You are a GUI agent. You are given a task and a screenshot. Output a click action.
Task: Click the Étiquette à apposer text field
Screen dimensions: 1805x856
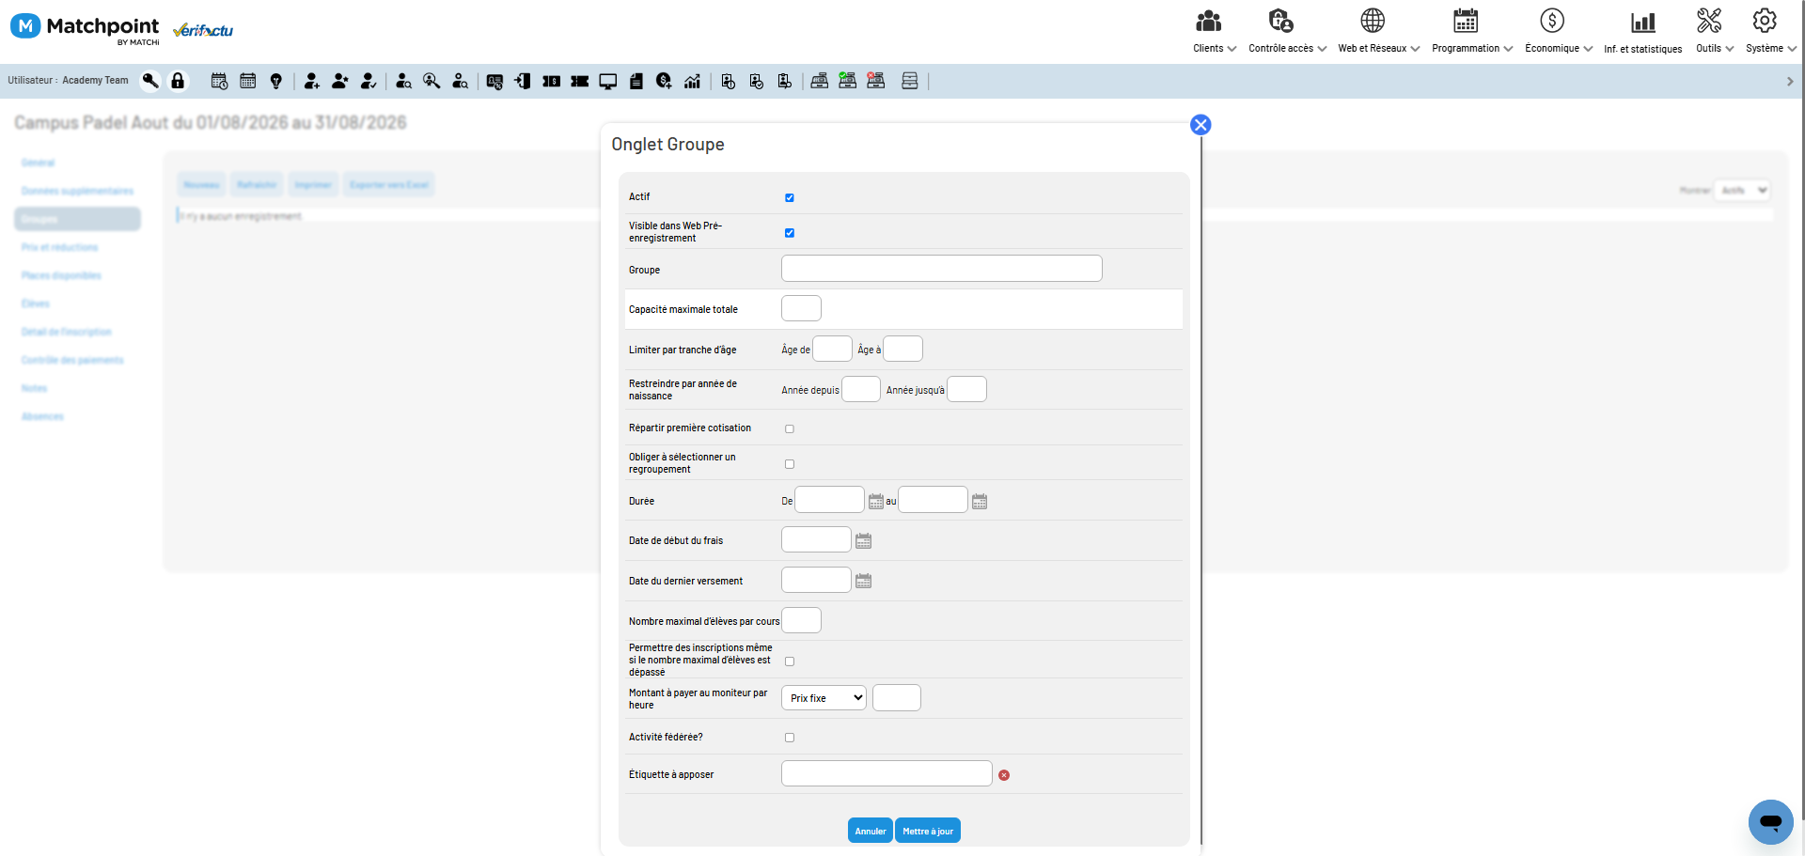pyautogui.click(x=887, y=773)
